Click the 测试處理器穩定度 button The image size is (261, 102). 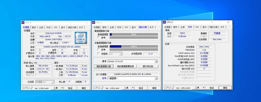point(126,66)
